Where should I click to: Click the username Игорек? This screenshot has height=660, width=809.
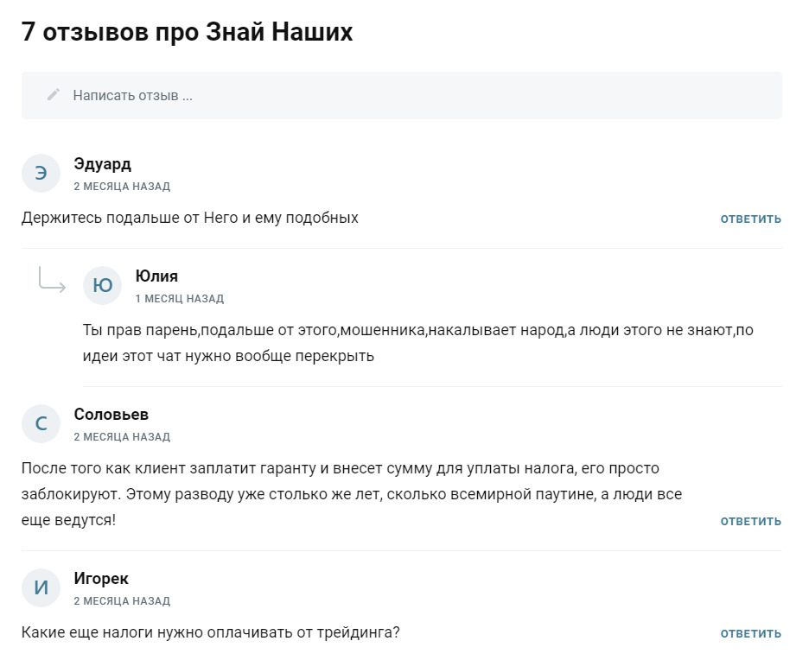click(x=99, y=578)
